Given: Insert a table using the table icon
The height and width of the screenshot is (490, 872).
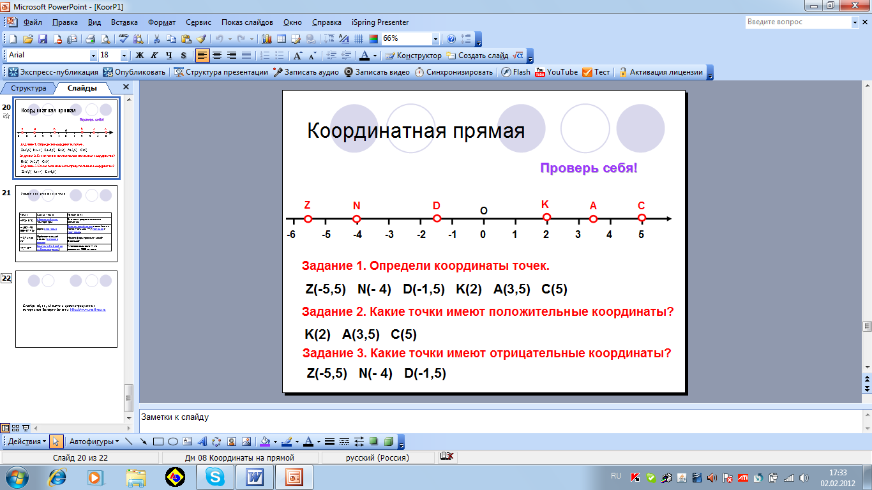Looking at the screenshot, I should (x=282, y=39).
